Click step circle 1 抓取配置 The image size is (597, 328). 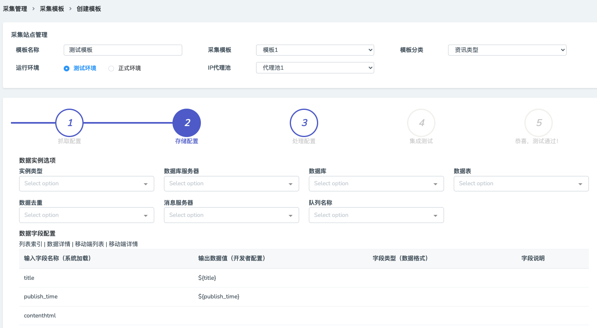pos(69,122)
